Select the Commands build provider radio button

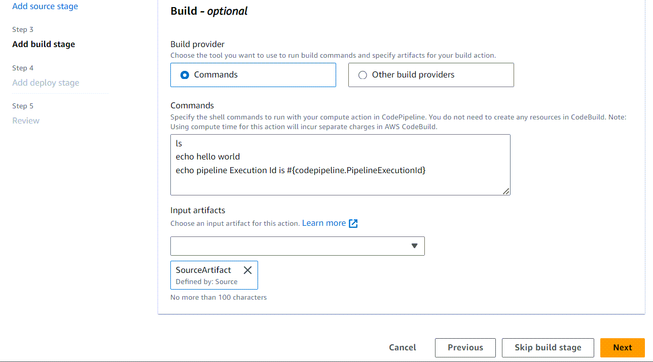(x=184, y=74)
